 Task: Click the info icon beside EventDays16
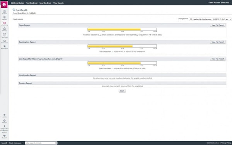coord(14,10)
